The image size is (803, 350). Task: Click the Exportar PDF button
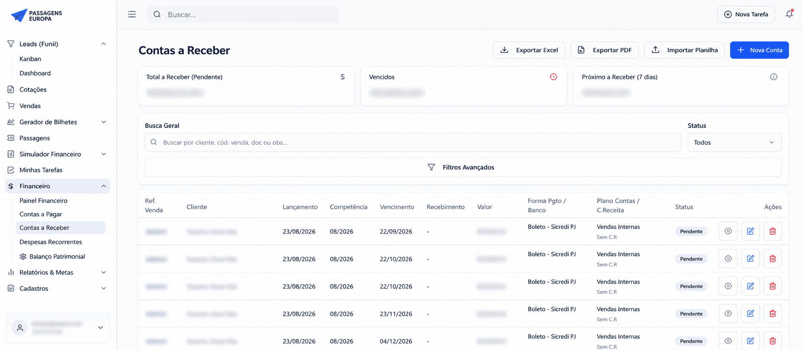tap(605, 50)
